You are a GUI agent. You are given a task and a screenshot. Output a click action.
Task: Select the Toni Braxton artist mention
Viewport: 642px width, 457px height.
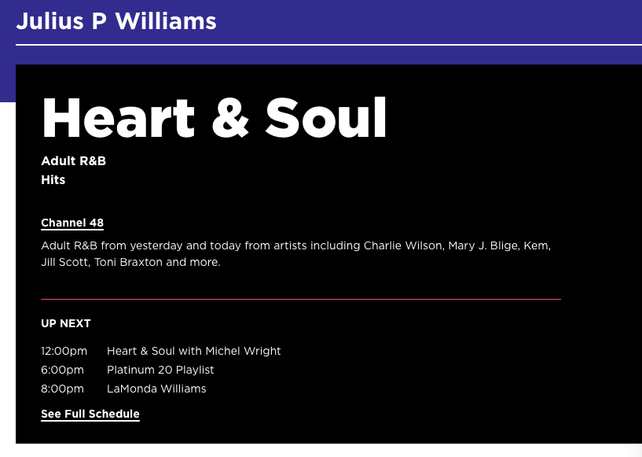130,262
